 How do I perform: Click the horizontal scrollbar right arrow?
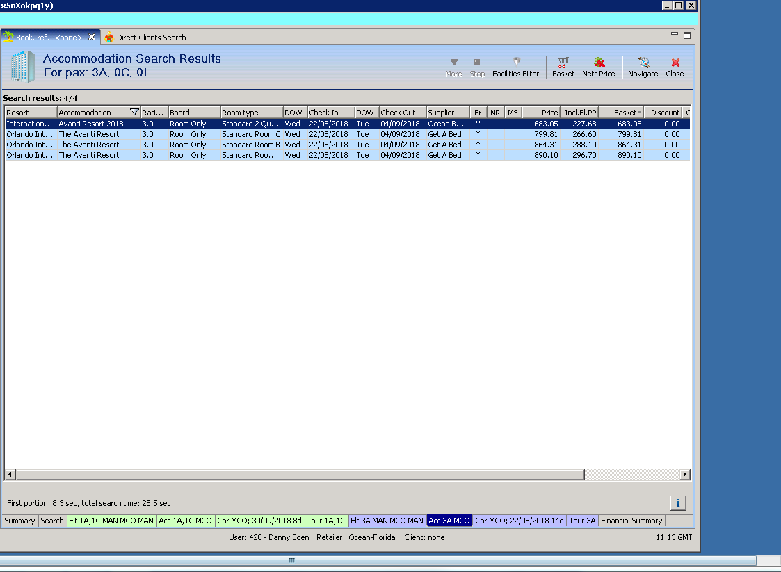[685, 475]
